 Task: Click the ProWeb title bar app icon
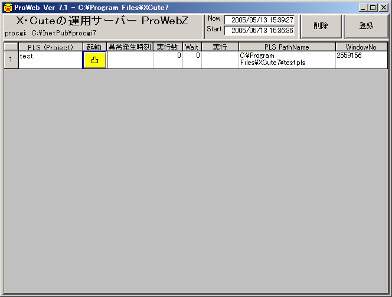pyautogui.click(x=8, y=8)
